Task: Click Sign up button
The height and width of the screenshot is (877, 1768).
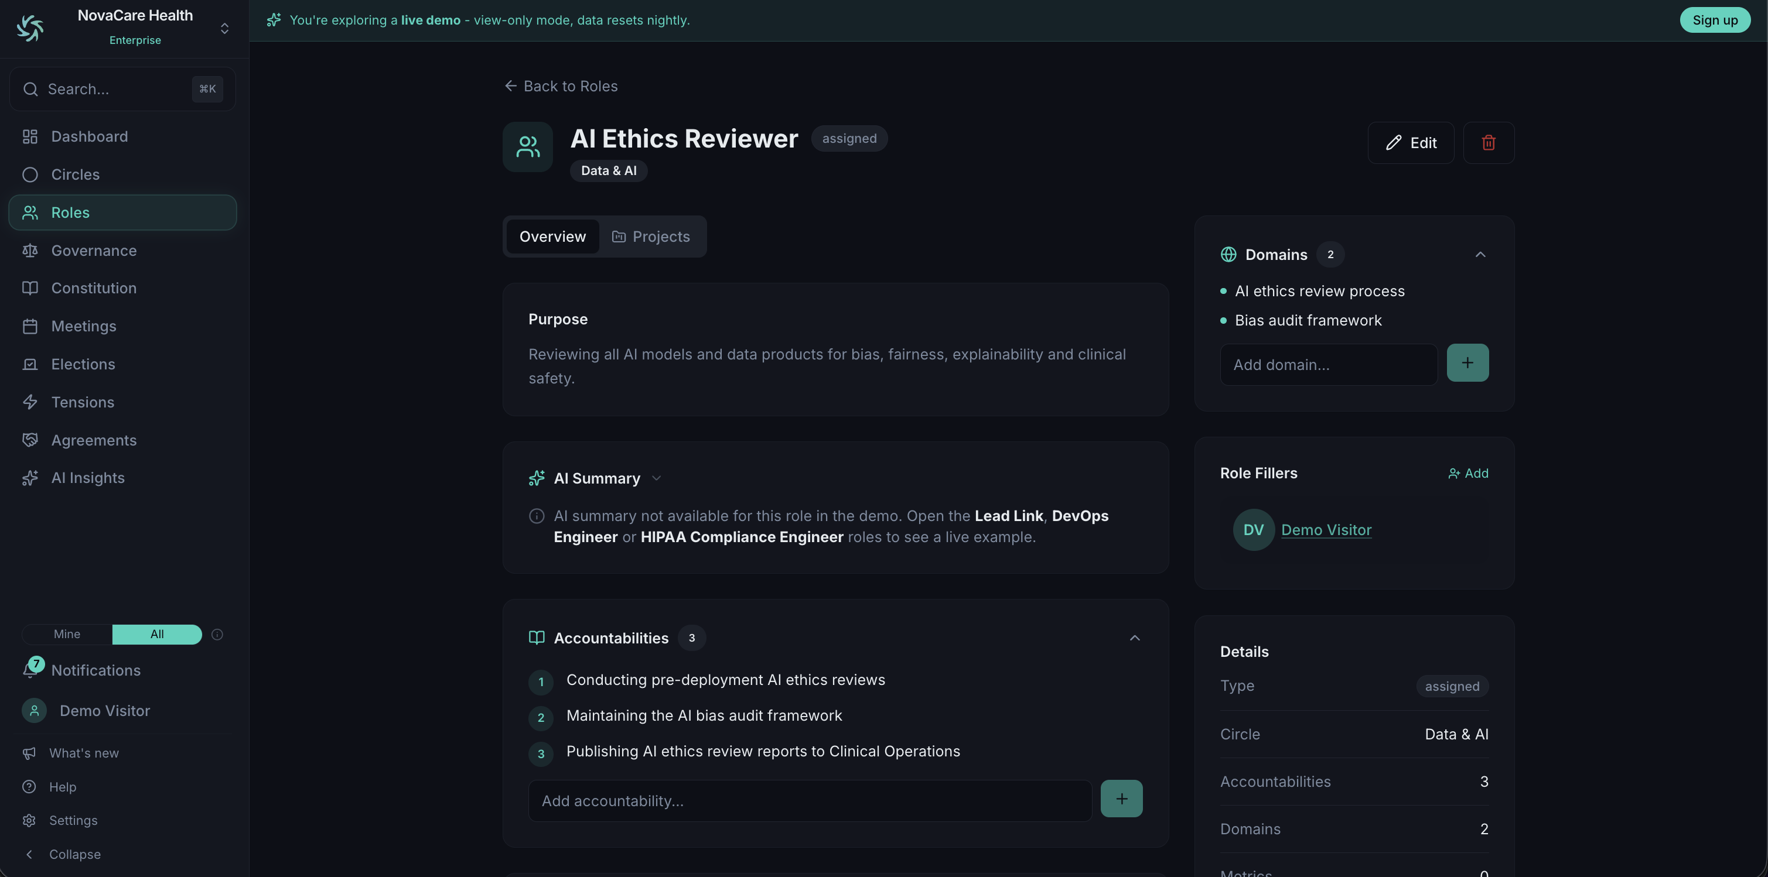Action: point(1715,20)
